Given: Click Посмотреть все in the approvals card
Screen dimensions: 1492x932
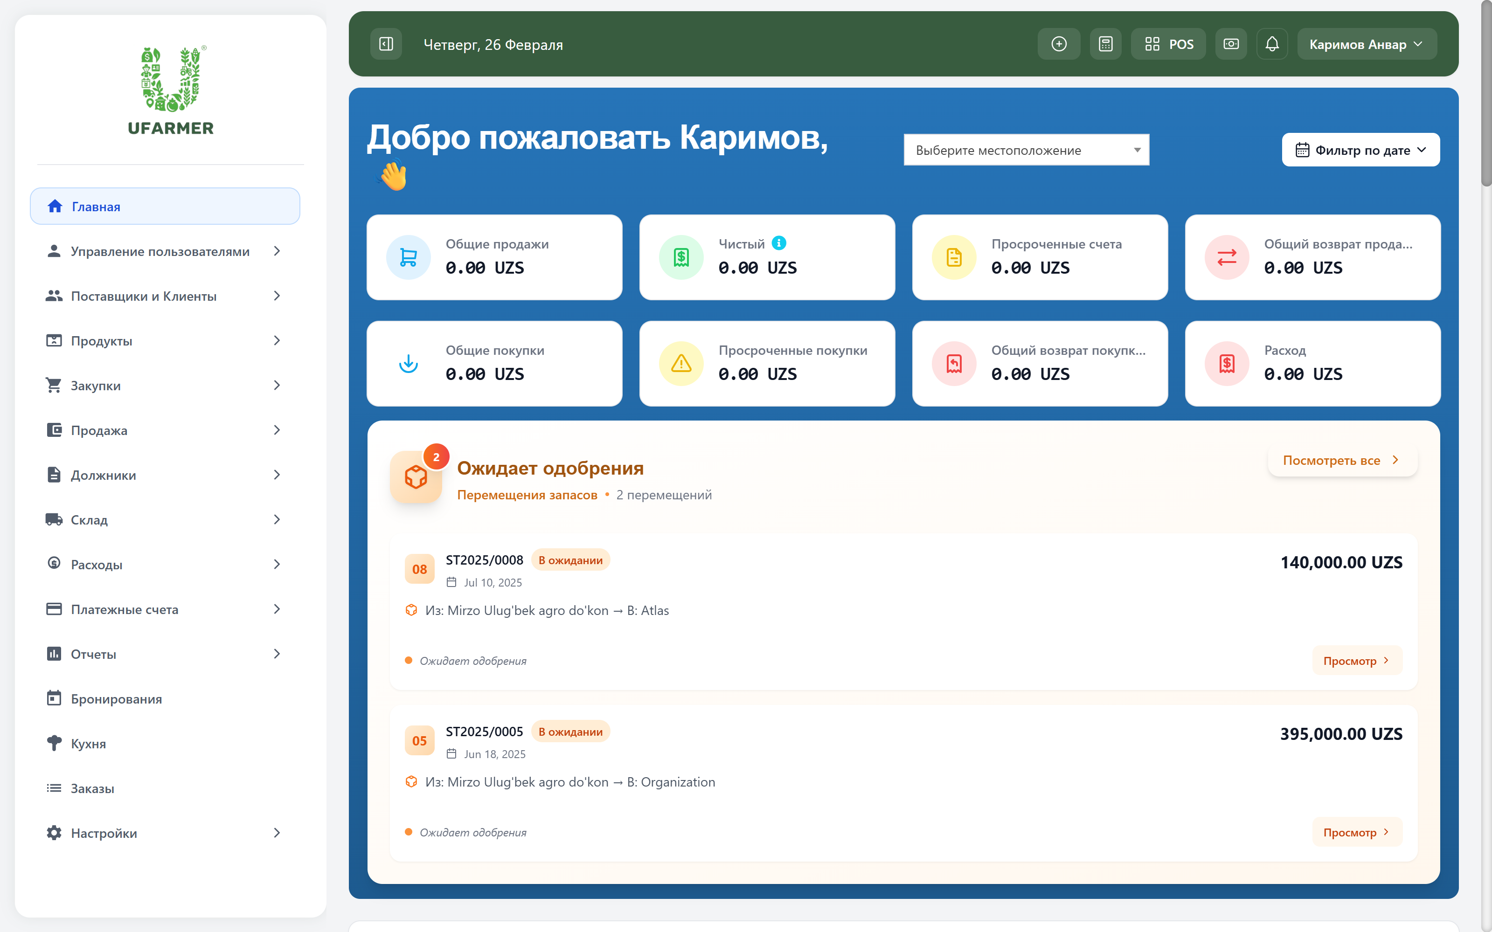Looking at the screenshot, I should coord(1341,460).
